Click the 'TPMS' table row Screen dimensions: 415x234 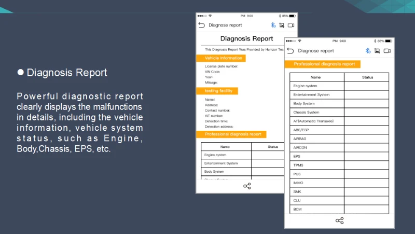(x=339, y=165)
